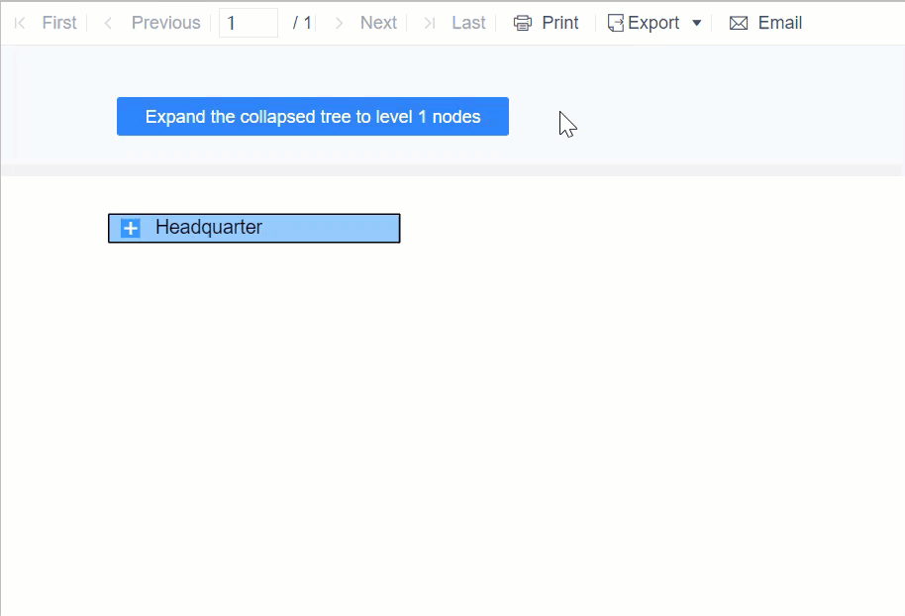Click First to return to page one
This screenshot has height=616, width=905.
click(58, 22)
